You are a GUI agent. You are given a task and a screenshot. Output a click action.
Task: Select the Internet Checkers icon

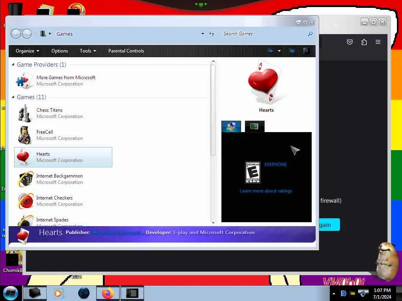(26, 201)
